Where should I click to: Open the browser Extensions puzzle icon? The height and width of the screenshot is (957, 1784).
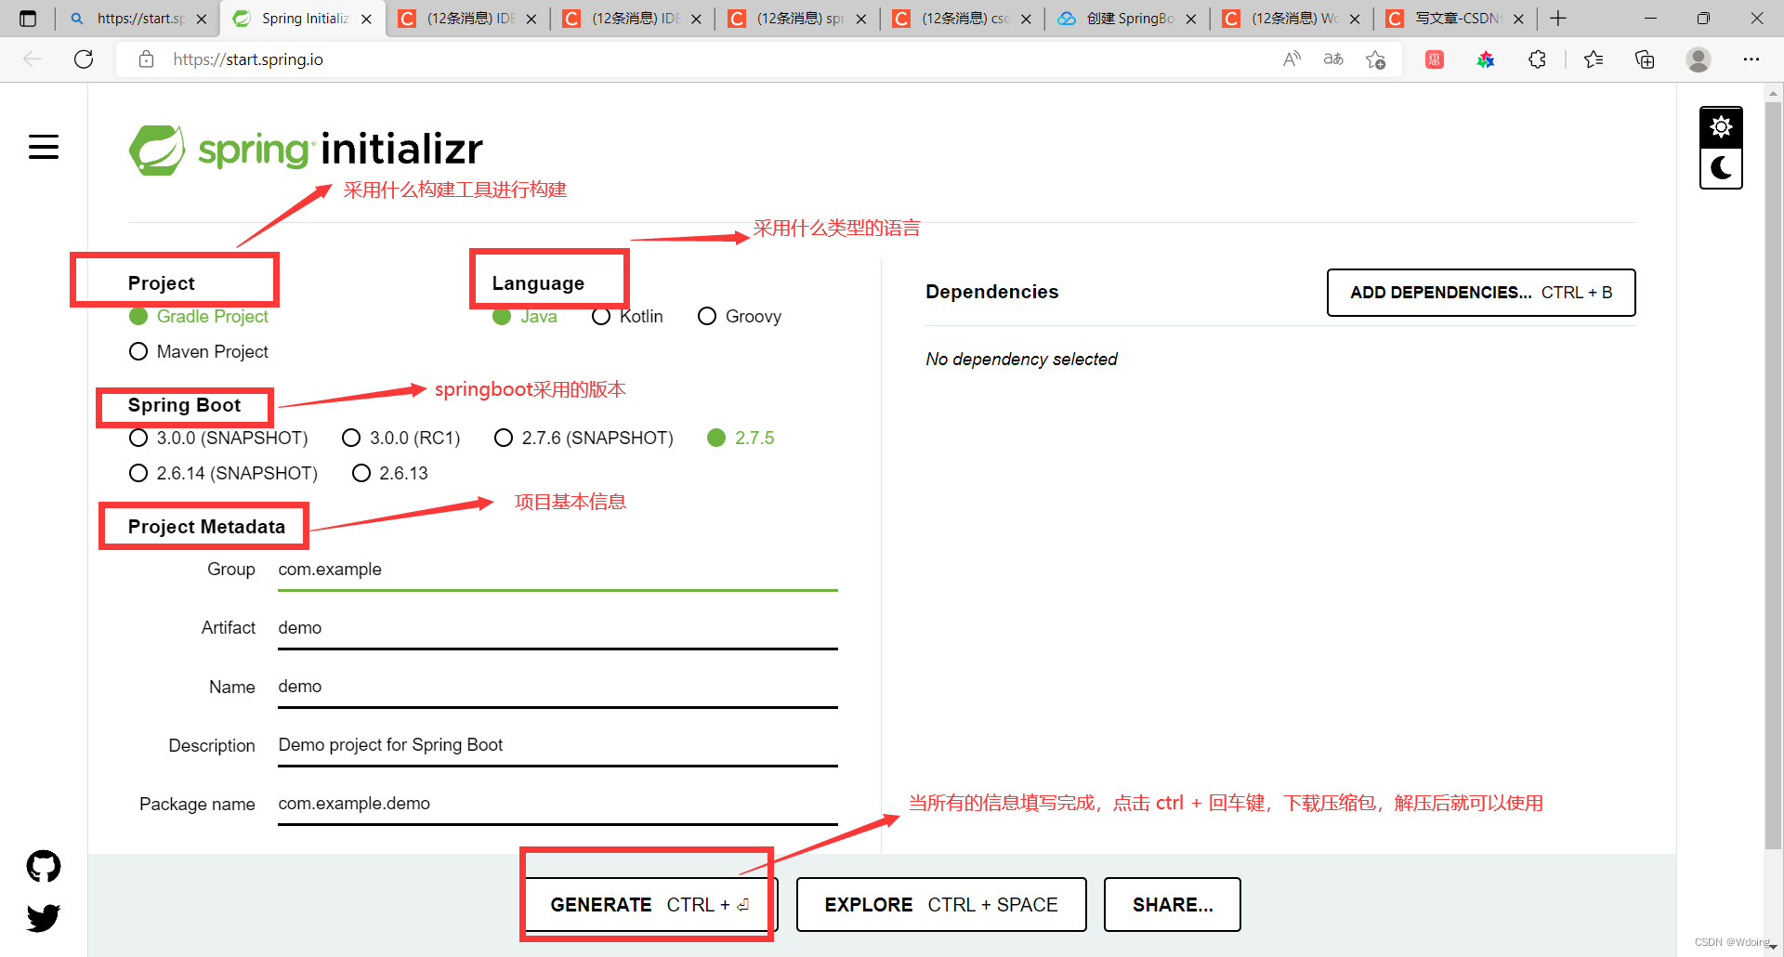pos(1537,59)
